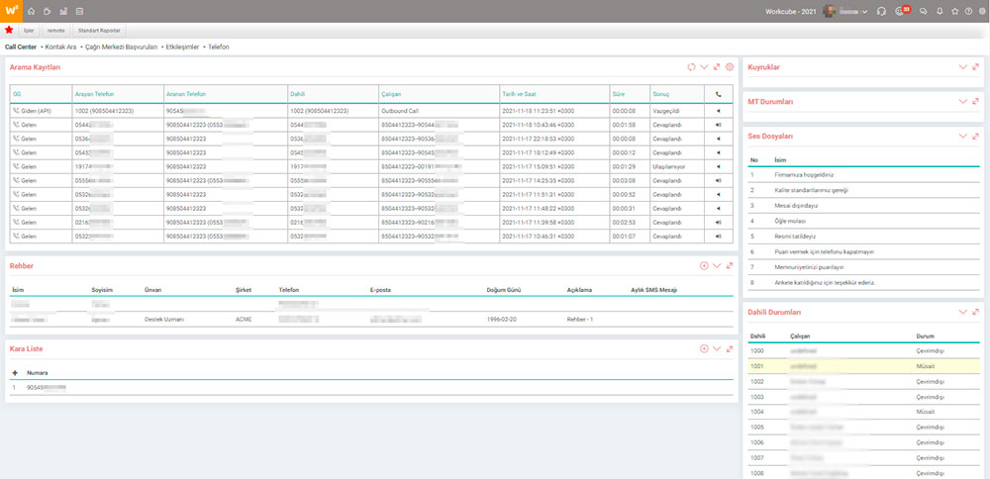Screen dimensions: 990x479
Task: Play recording of the second call row
Action: point(719,125)
